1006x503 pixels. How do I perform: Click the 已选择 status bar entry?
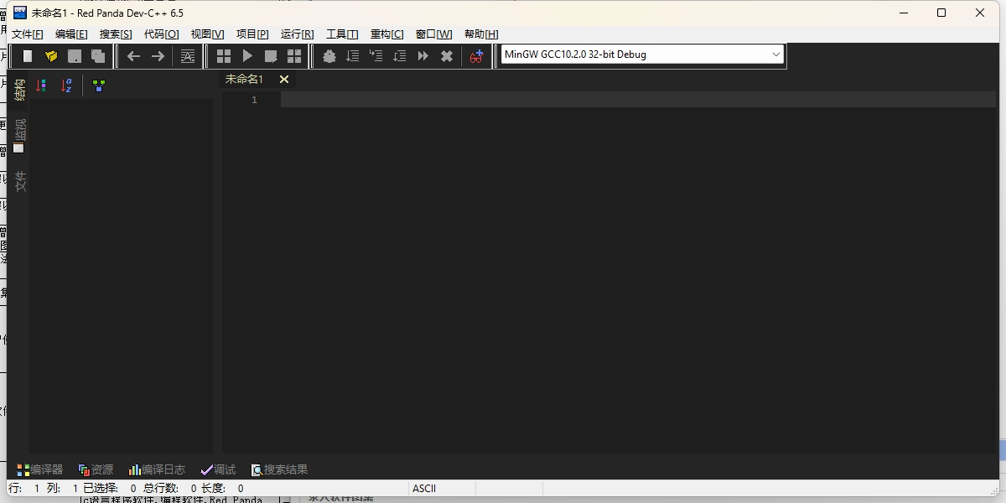click(110, 488)
